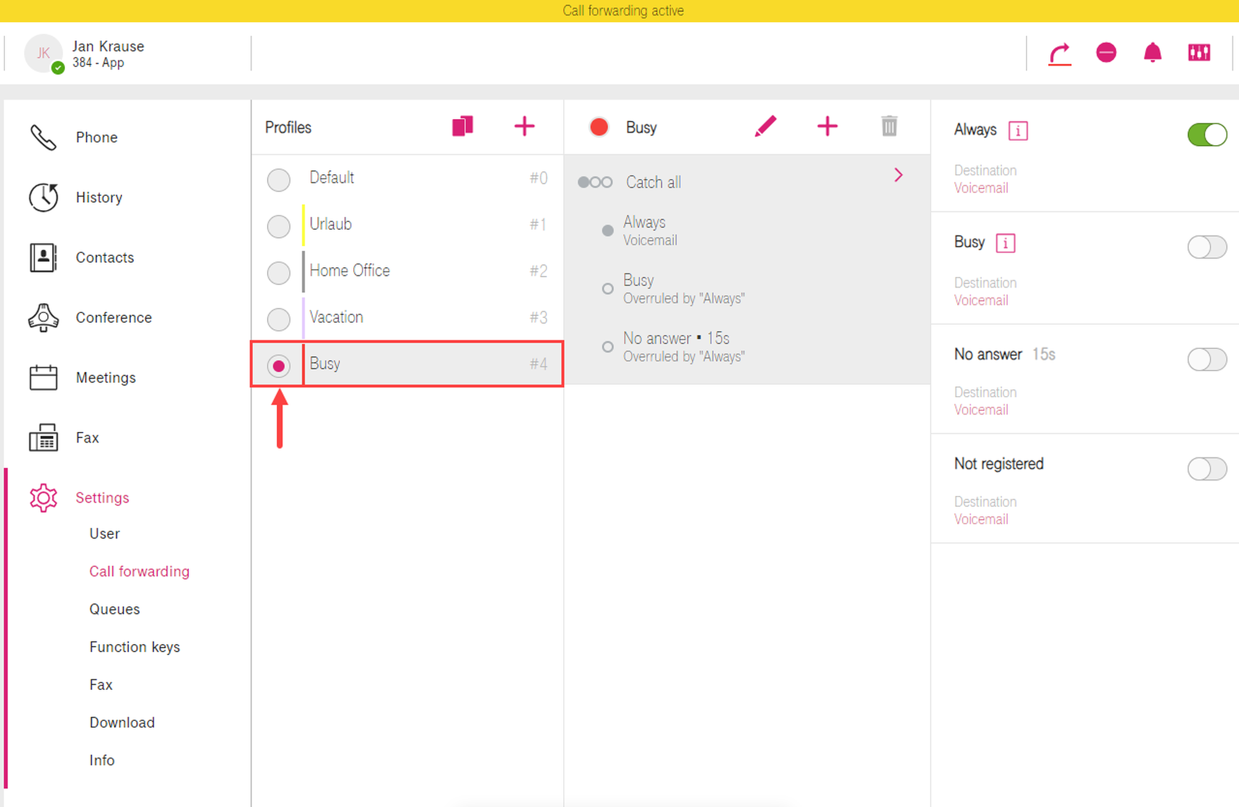1239x807 pixels.
Task: Click the red Busy profile color dot
Action: click(x=599, y=127)
